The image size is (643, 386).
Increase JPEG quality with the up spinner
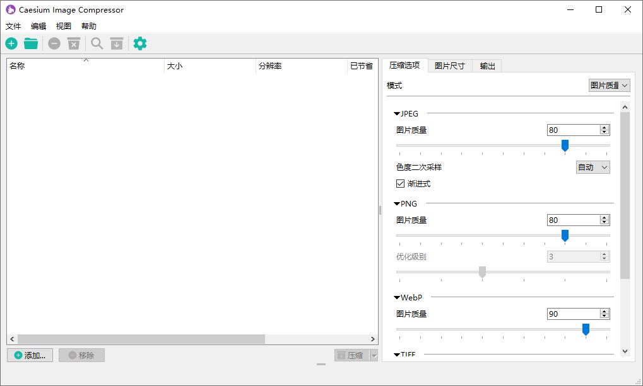tap(604, 127)
